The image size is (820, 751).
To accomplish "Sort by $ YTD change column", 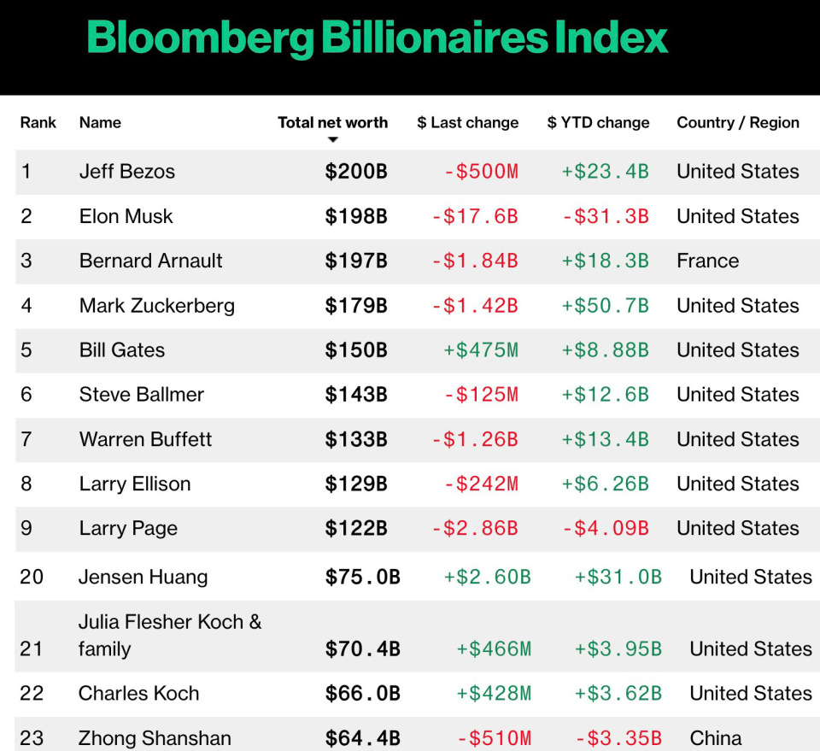I will click(x=598, y=122).
